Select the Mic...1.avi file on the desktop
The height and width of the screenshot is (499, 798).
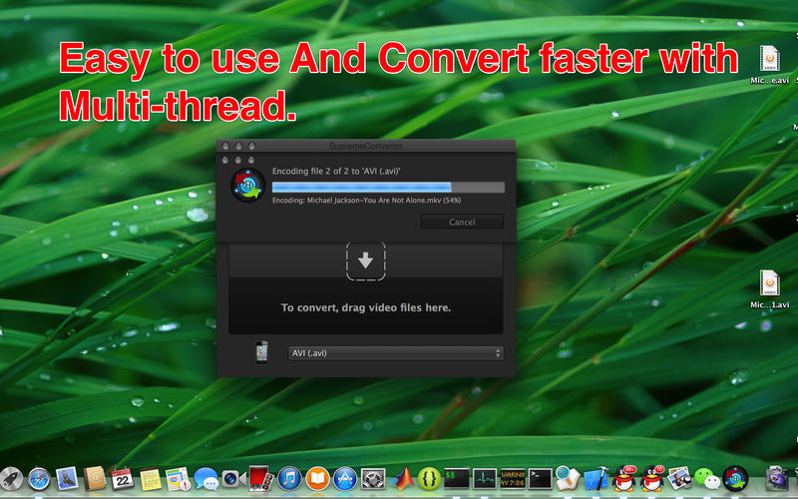pyautogui.click(x=769, y=289)
